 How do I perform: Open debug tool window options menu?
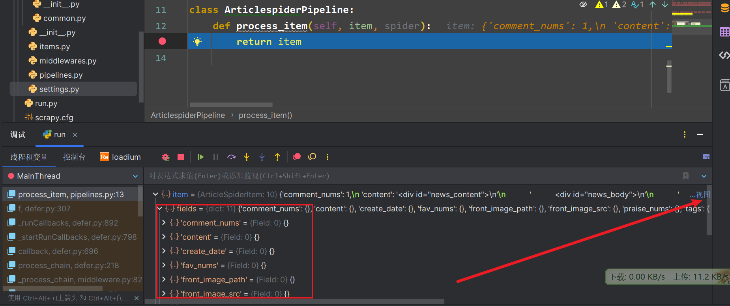(685, 134)
